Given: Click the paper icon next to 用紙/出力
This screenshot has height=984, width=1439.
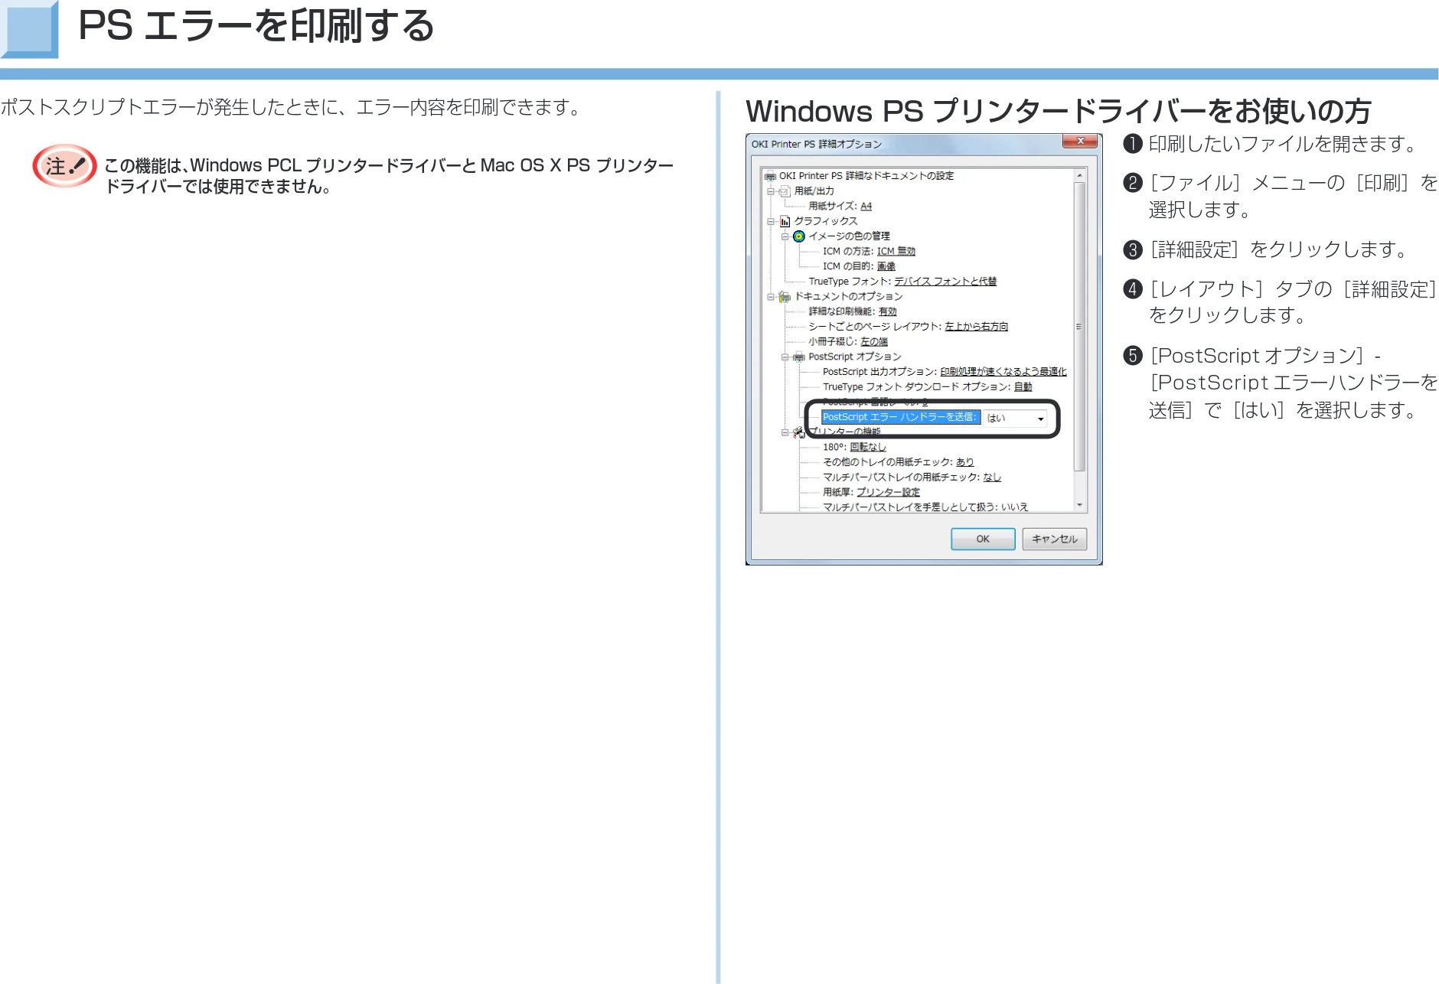Looking at the screenshot, I should [785, 191].
